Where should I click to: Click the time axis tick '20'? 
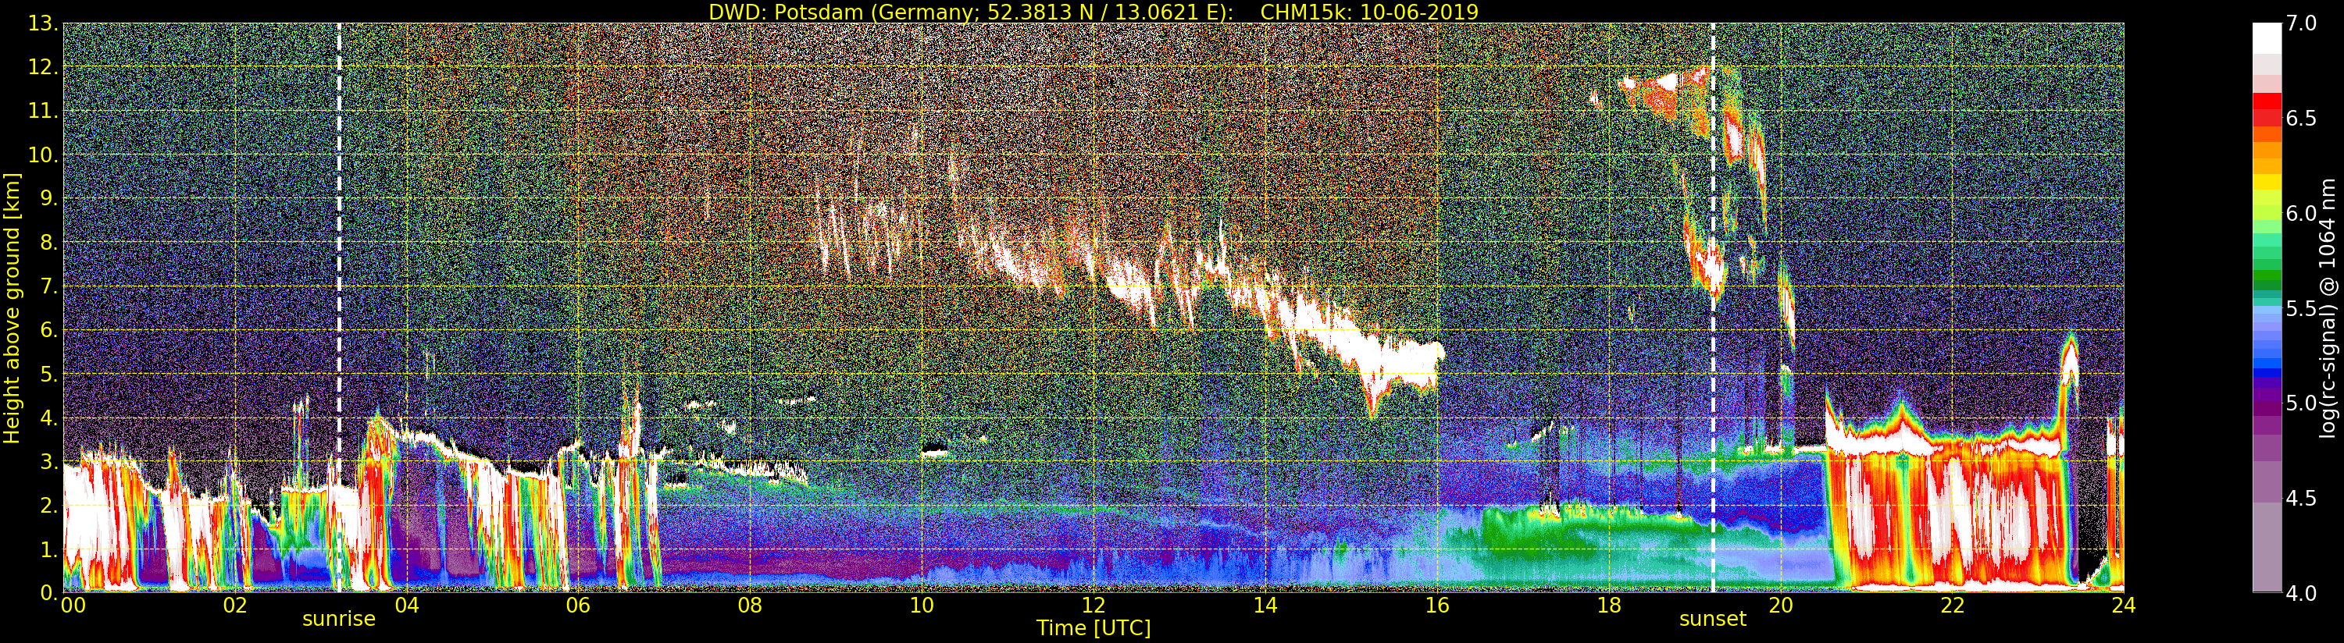click(x=1781, y=606)
